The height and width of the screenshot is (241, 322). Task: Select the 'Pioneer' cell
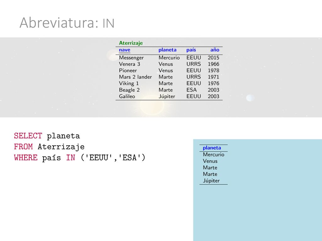click(x=128, y=71)
